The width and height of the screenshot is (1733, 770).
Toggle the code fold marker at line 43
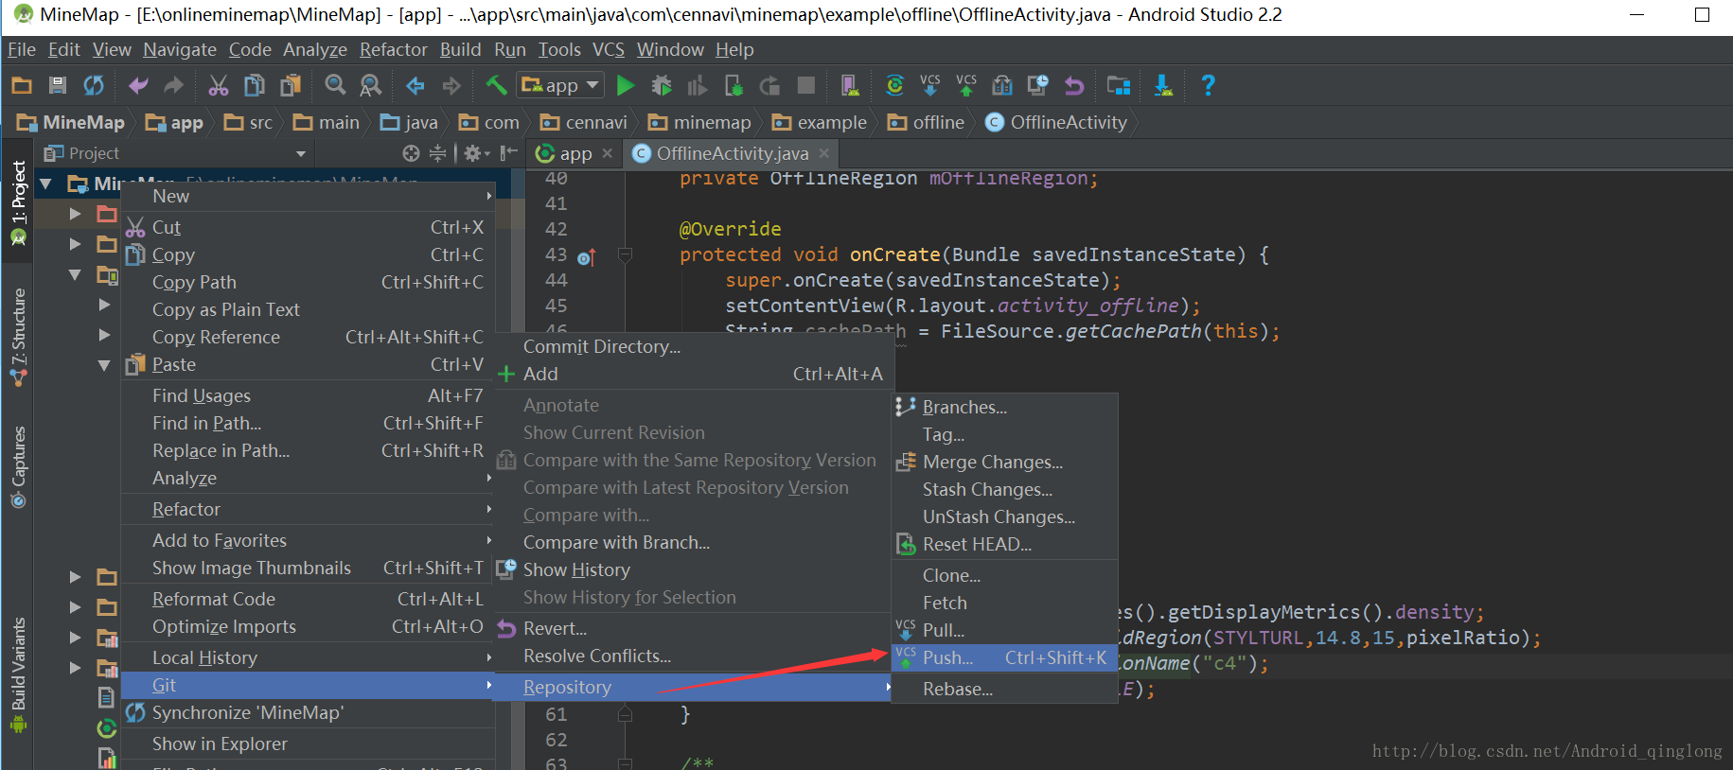click(x=625, y=254)
